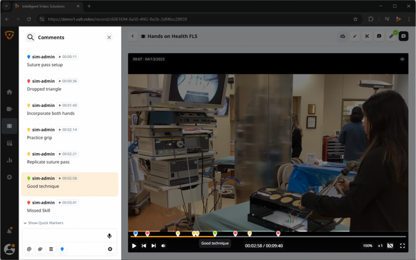Viewport: 416px width, 260px height.
Task: Open the Home page in sidebar
Action: point(9,92)
